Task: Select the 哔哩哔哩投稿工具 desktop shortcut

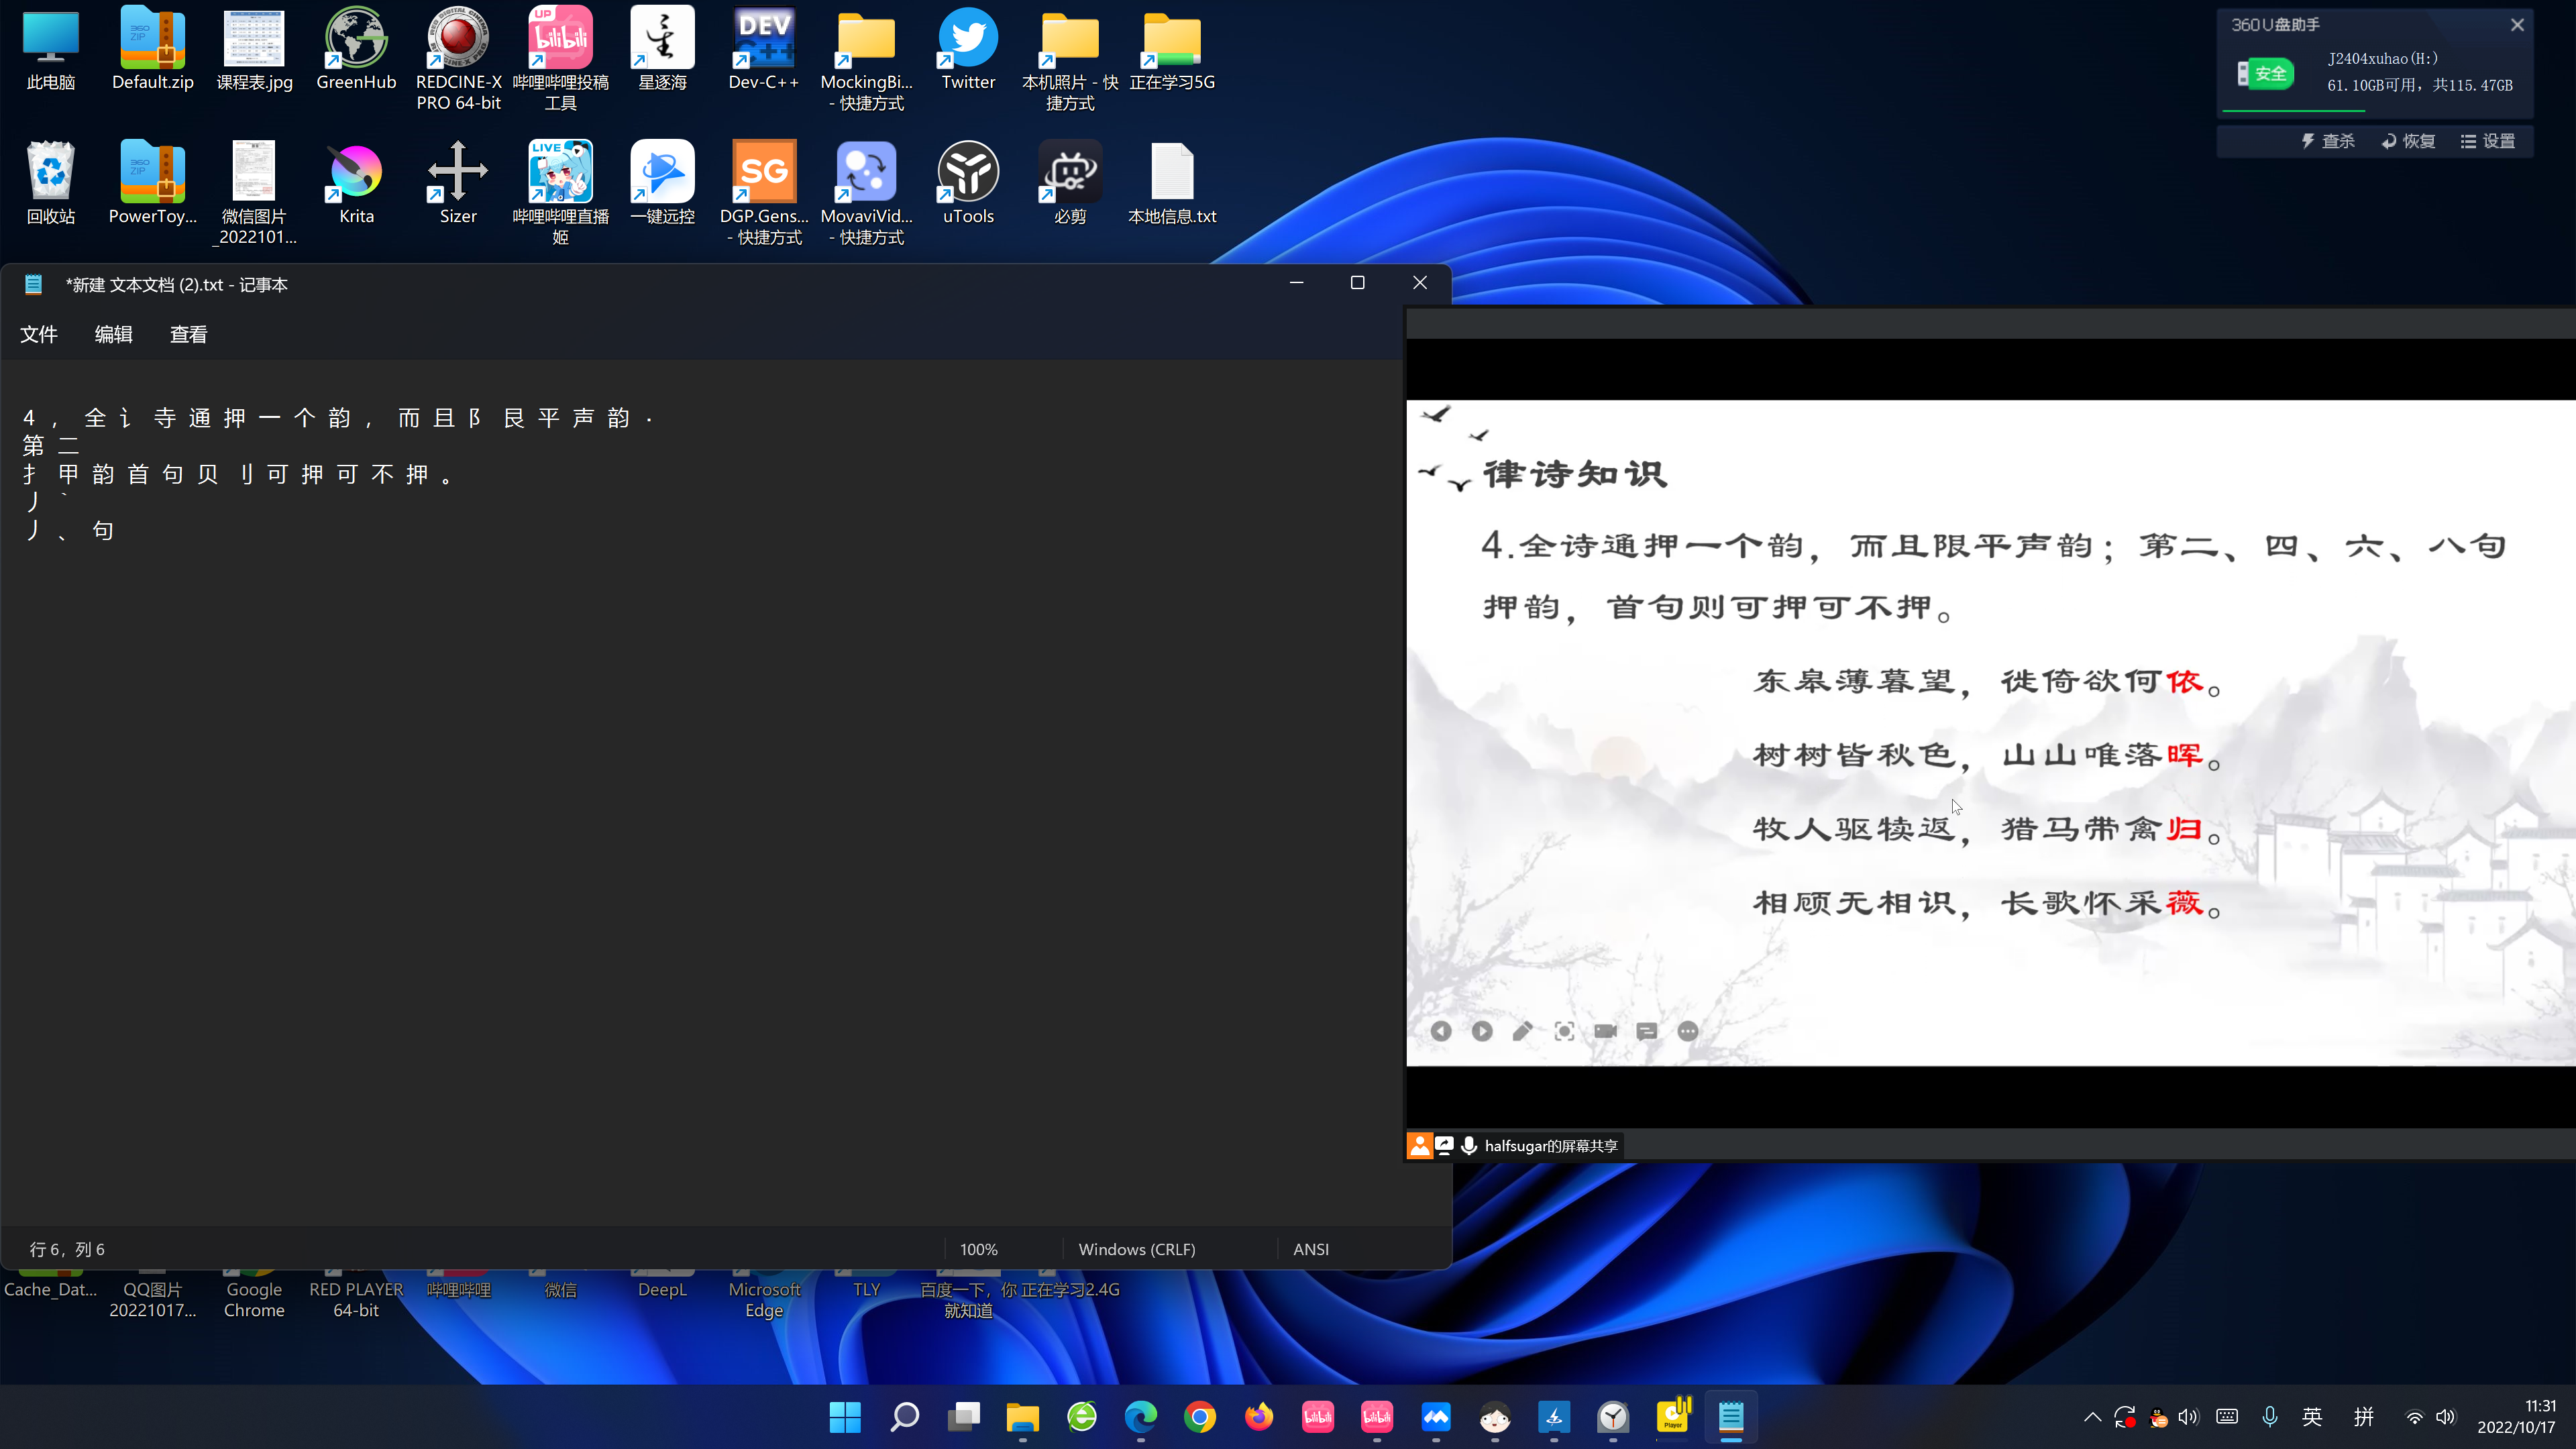Action: [560, 59]
